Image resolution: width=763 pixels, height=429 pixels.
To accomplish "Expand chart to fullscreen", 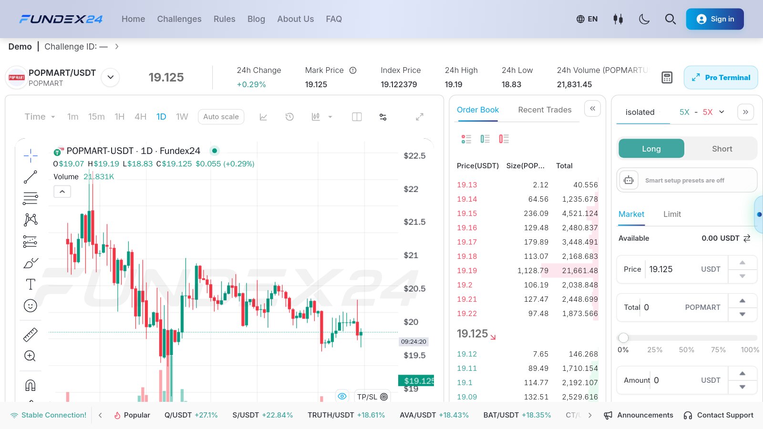I will 420,117.
